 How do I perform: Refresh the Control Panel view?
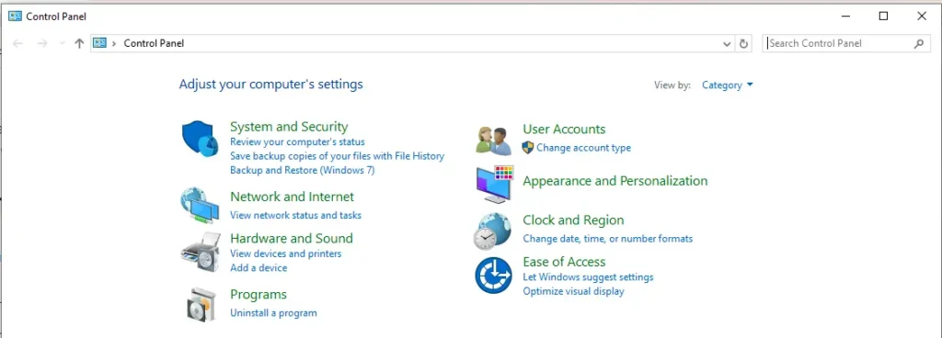(x=743, y=43)
